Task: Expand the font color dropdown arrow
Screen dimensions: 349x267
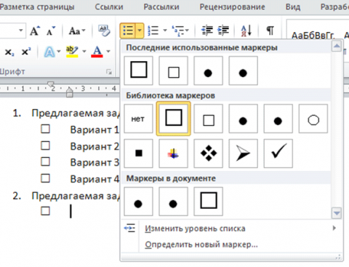Action: point(108,52)
